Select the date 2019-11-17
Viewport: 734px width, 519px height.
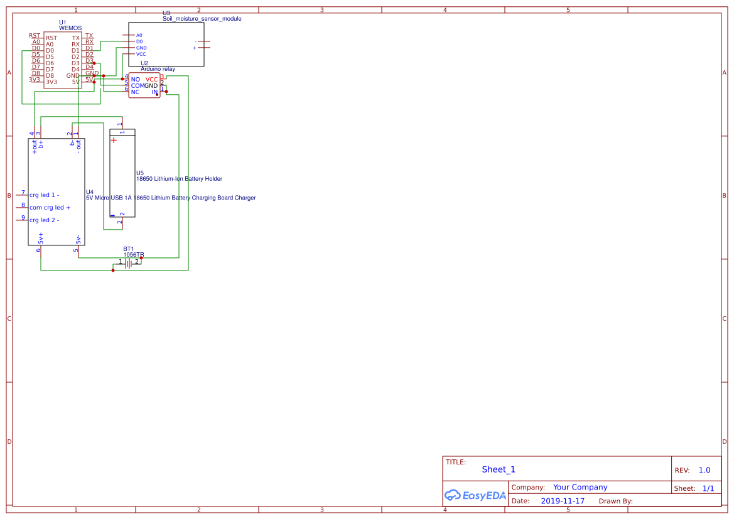(x=563, y=501)
